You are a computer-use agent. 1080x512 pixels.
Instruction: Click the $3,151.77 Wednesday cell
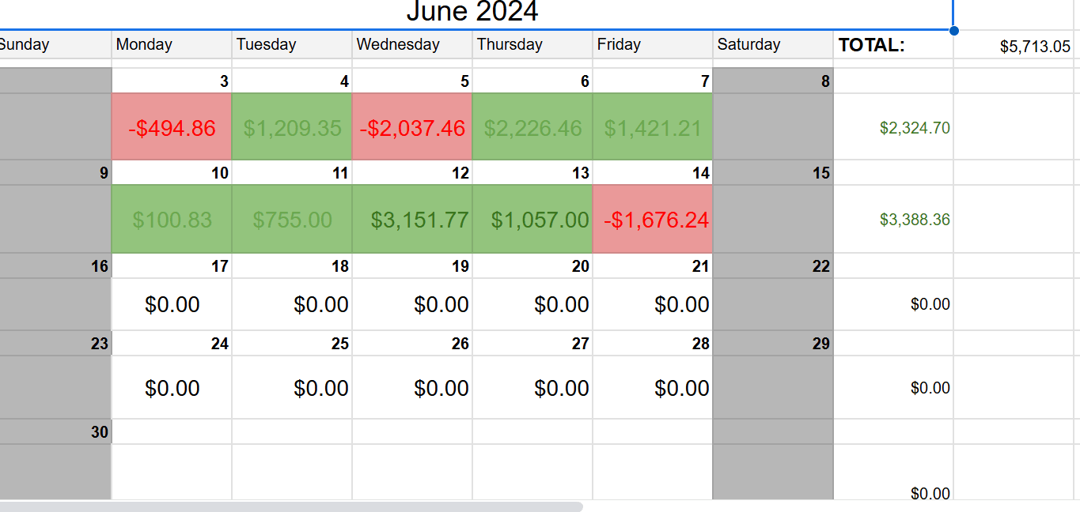(412, 219)
